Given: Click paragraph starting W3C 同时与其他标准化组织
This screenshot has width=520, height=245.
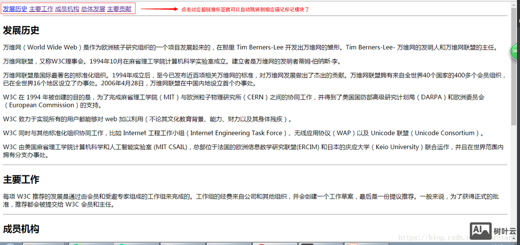Looking at the screenshot, I should click(244, 133).
